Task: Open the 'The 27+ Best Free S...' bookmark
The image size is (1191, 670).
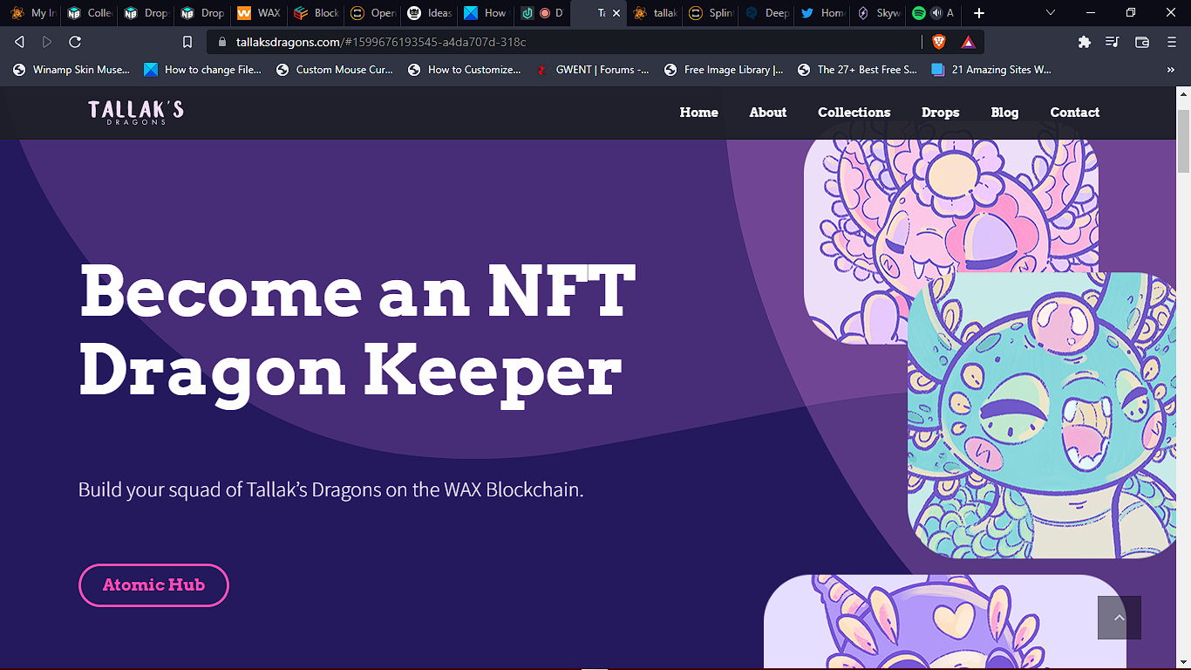Action: [858, 70]
